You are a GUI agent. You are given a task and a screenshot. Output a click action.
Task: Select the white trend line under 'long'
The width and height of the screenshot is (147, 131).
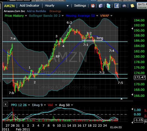click(x=92, y=40)
